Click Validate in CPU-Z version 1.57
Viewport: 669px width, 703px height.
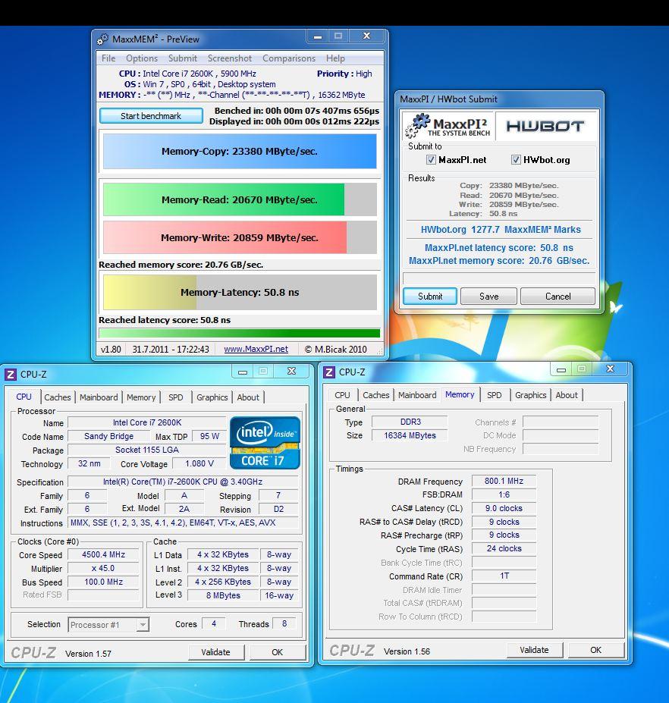point(215,652)
